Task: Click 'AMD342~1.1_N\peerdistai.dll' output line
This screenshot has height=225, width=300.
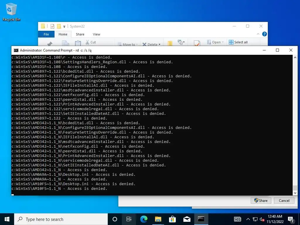Action: [77, 151]
